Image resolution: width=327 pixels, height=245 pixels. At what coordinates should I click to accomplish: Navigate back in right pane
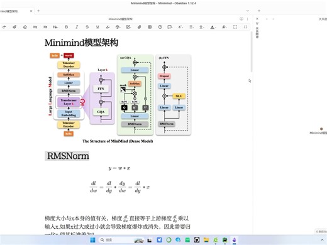tap(267, 19)
